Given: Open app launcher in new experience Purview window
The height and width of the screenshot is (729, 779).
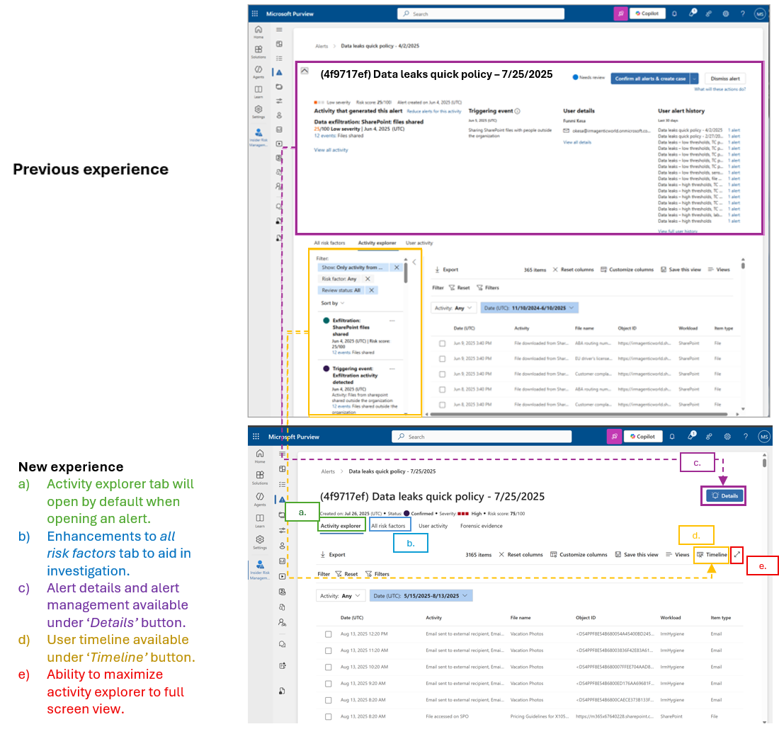Looking at the screenshot, I should tap(256, 437).
